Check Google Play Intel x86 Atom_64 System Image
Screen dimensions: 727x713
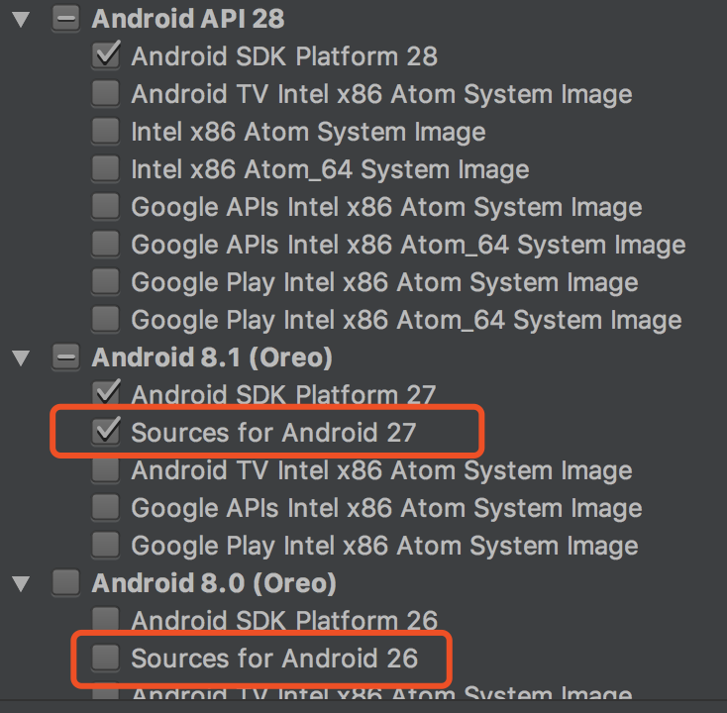click(x=106, y=320)
